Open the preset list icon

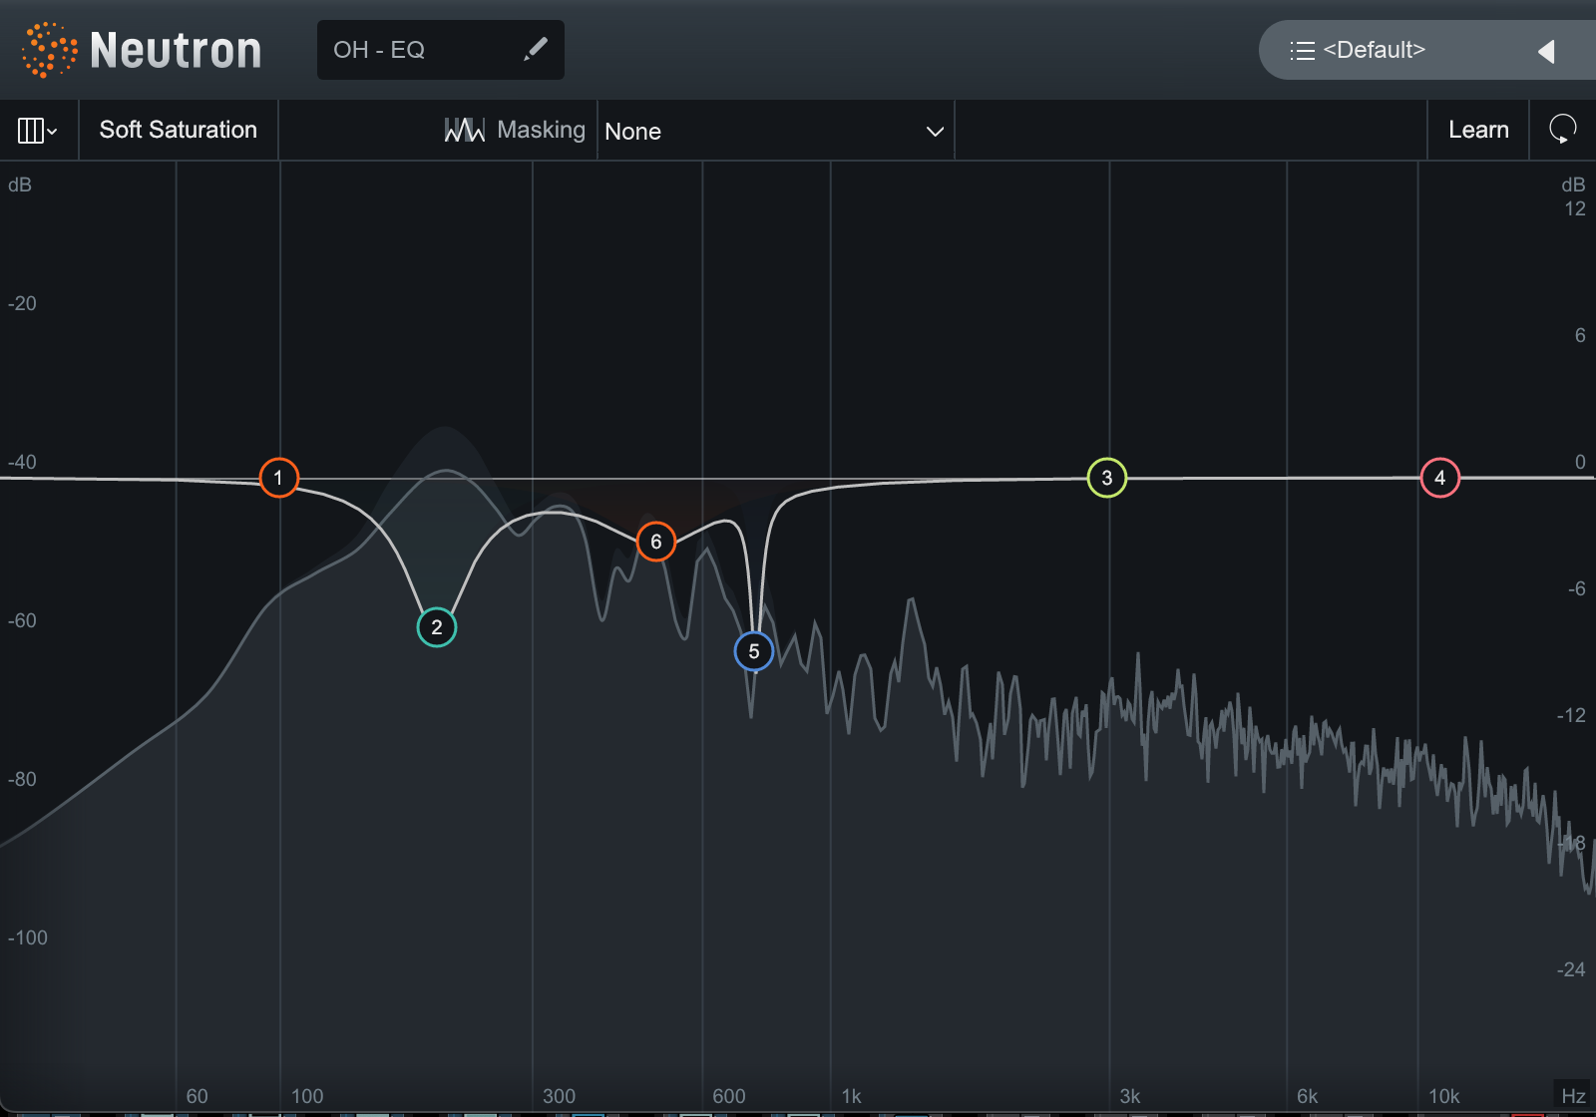point(1302,51)
